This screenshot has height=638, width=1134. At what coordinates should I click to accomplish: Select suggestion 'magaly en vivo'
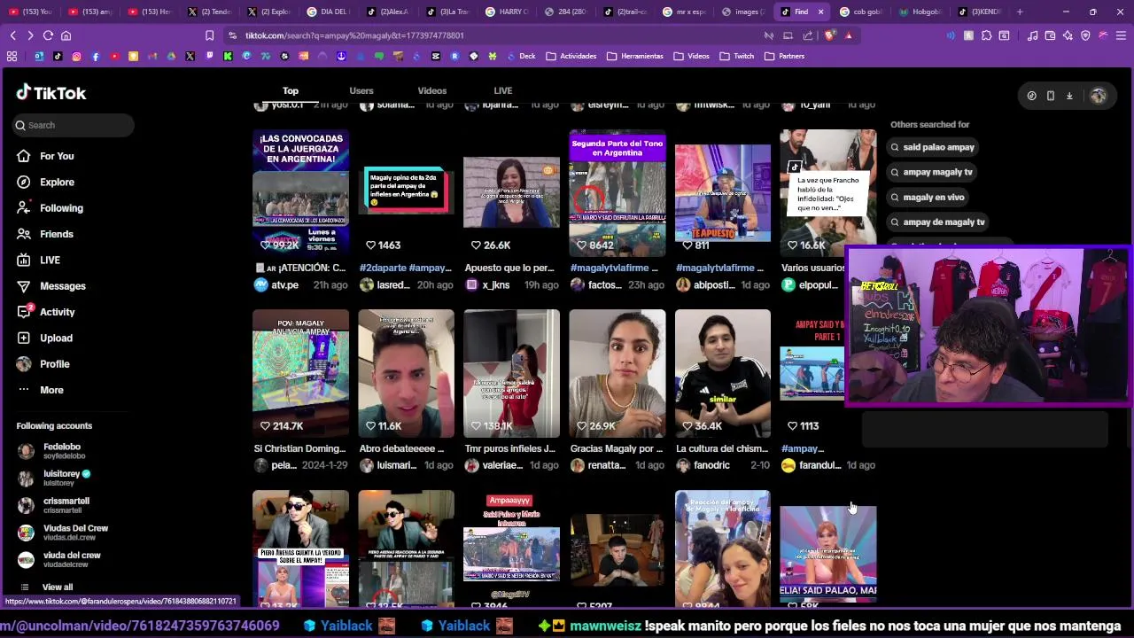point(928,197)
